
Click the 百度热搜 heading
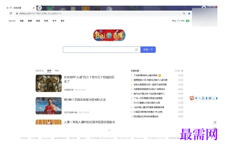pos(135,71)
